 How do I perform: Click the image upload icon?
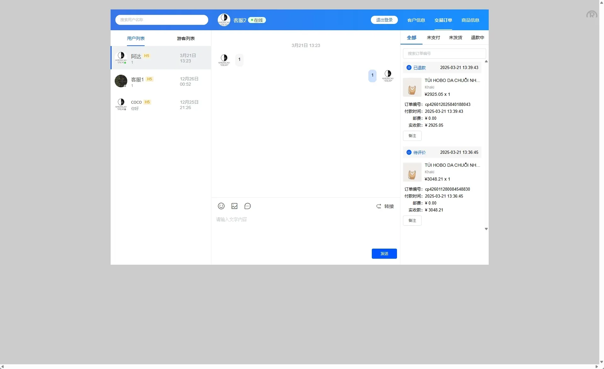coord(234,206)
